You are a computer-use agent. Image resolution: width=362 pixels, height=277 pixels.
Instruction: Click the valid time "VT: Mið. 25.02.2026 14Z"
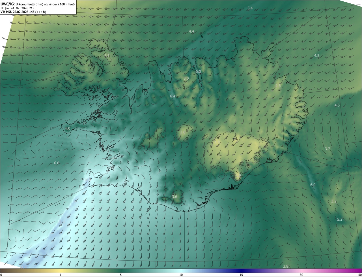click(18, 12)
